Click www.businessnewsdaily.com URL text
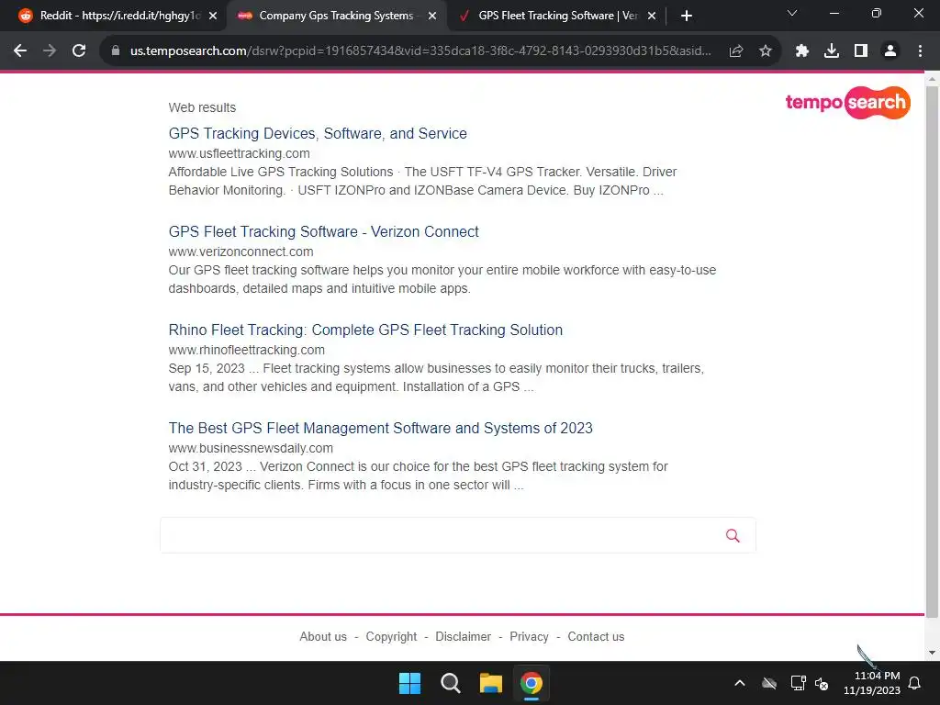The image size is (940, 705). click(x=251, y=449)
